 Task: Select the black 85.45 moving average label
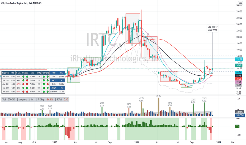click(x=239, y=76)
